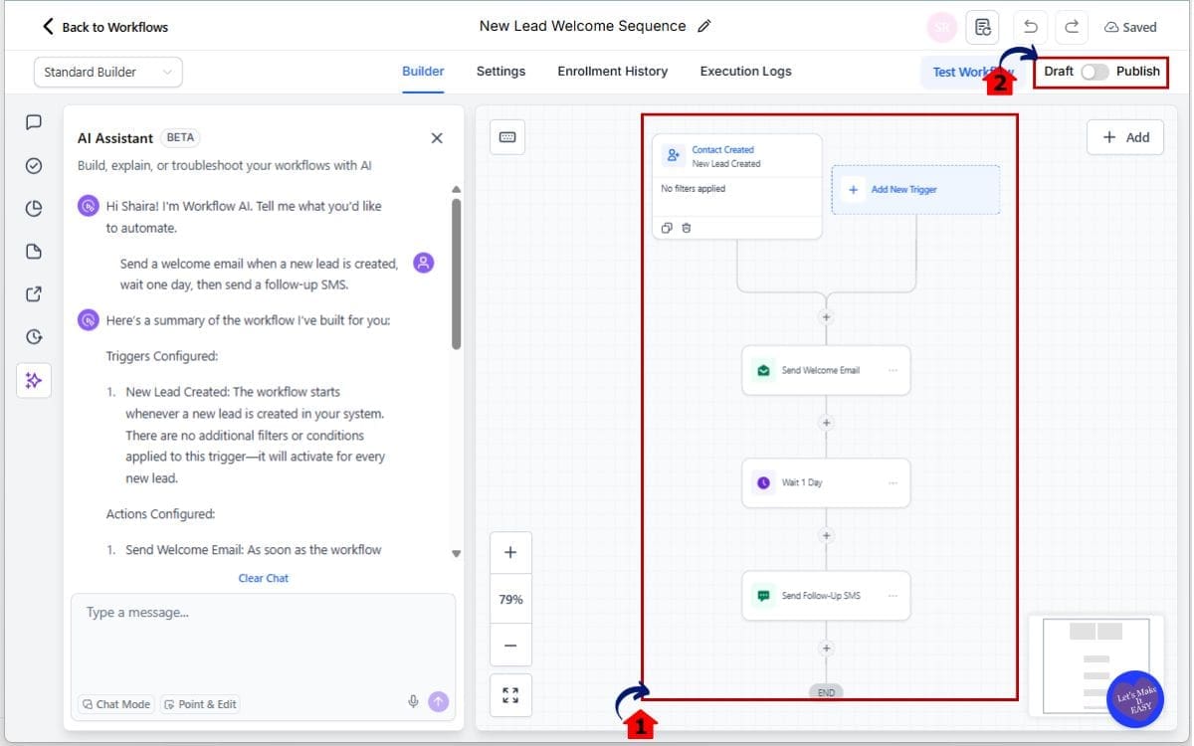Open the Standard Builder dropdown
1194x746 pixels.
click(x=106, y=72)
